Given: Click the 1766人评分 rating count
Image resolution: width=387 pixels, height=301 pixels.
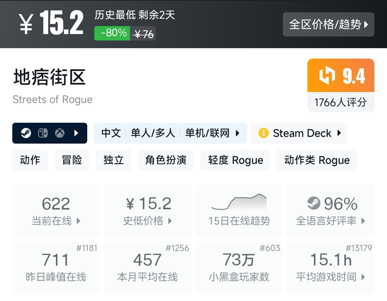Looking at the screenshot, I should [341, 102].
